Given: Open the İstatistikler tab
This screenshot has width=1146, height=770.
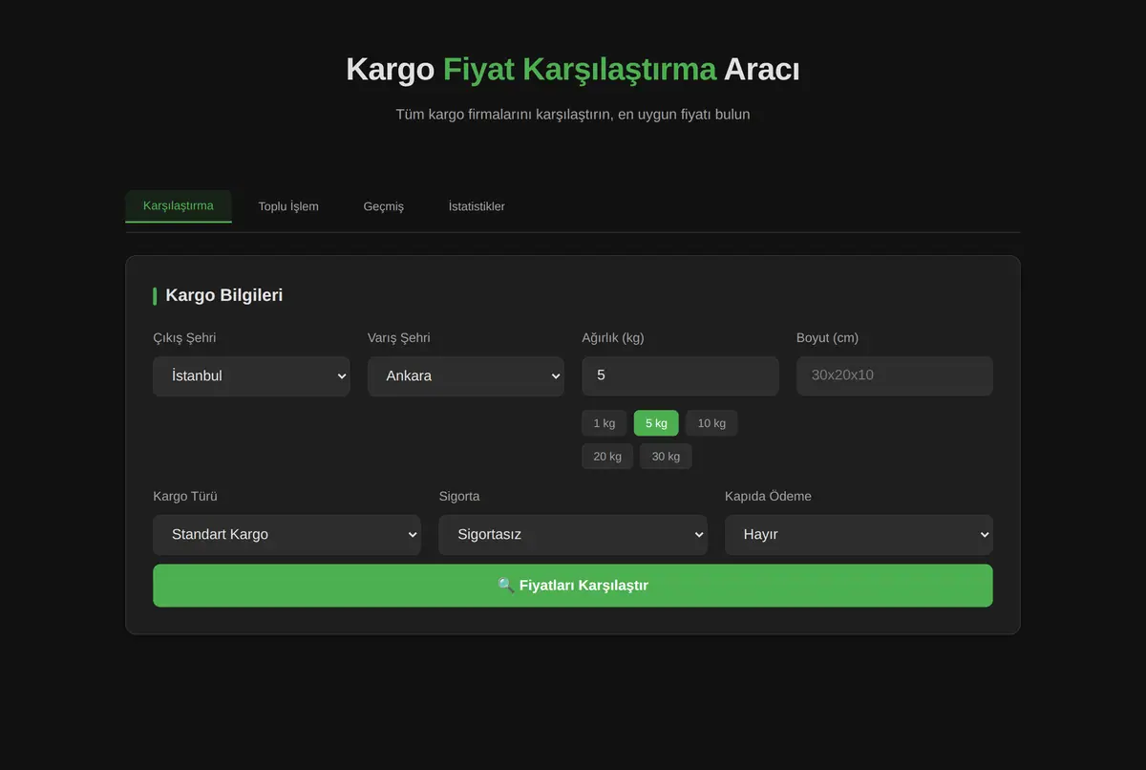Looking at the screenshot, I should pyautogui.click(x=477, y=206).
